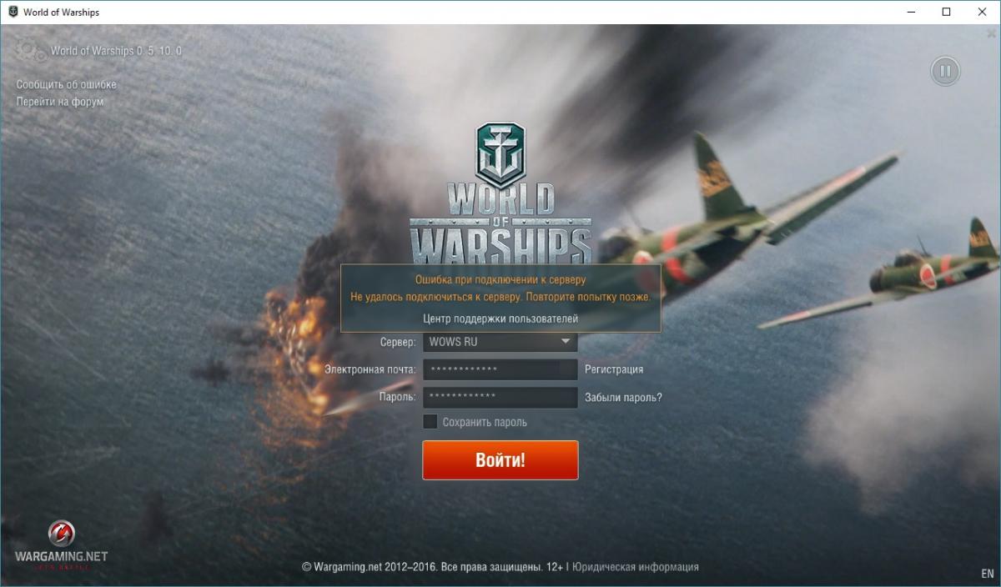1001x587 pixels.
Task: Maximize the World of Warships window
Action: (946, 12)
